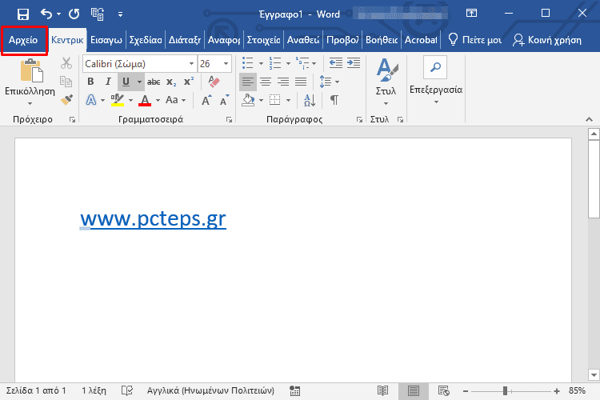
Task: Decrease paragraph indent
Action: 335,63
